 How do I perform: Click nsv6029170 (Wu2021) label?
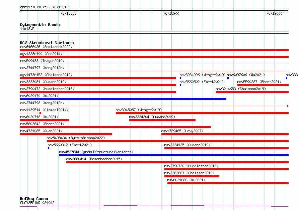click(x=39, y=96)
